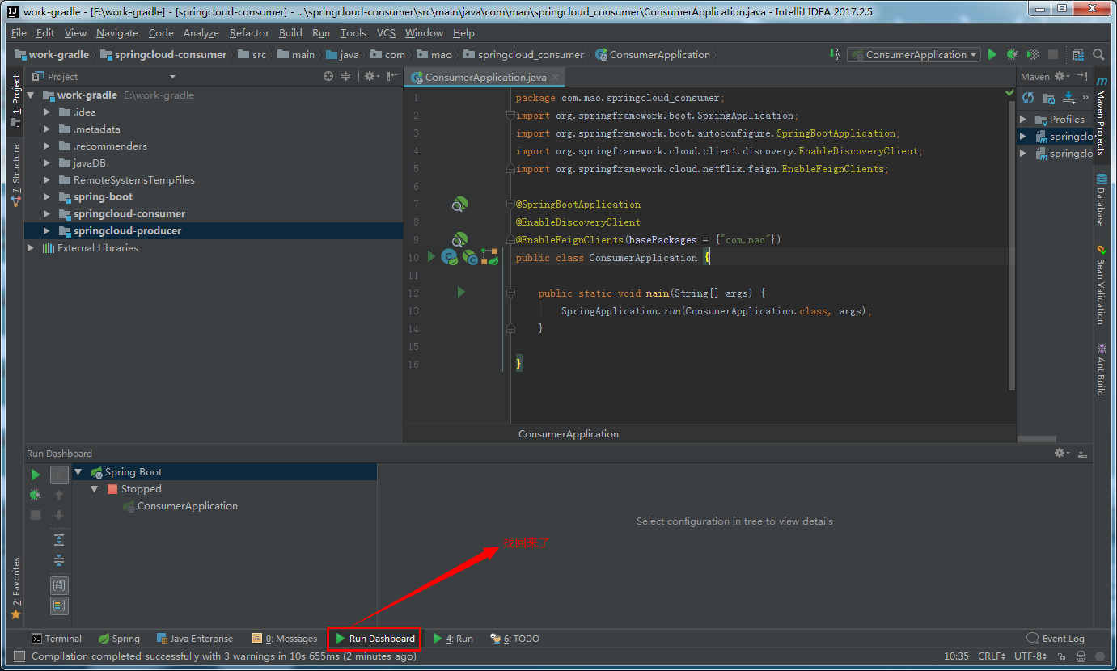Toggle fold on the import block at line 2

[x=510, y=116]
